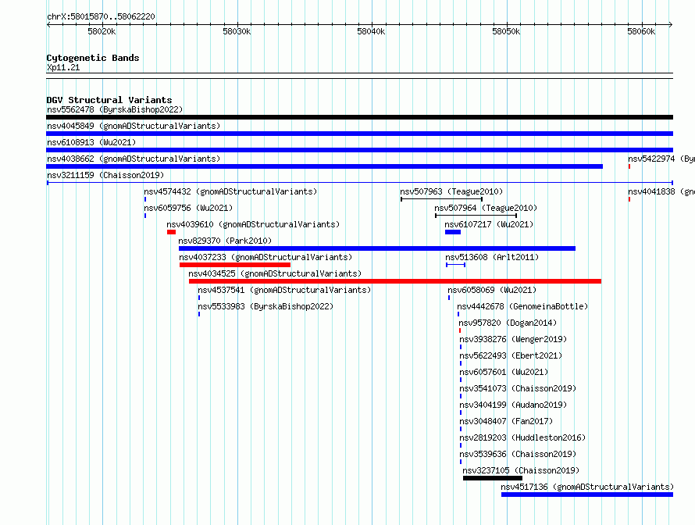Open nsv2819203 (Huddleston2016) label
This screenshot has height=525, width=695.
[522, 437]
